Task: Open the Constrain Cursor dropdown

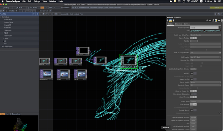Action: tap(206, 85)
